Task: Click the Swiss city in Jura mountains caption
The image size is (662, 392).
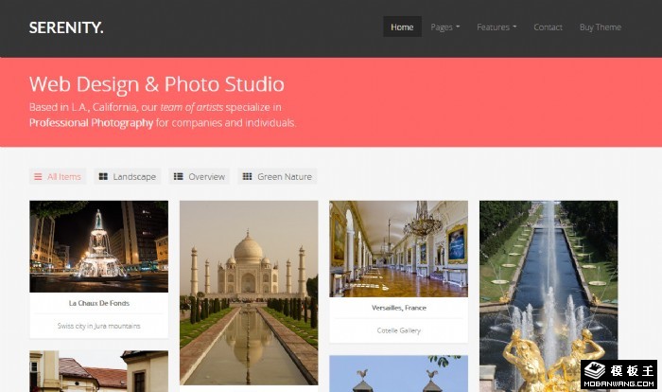Action: (98, 326)
